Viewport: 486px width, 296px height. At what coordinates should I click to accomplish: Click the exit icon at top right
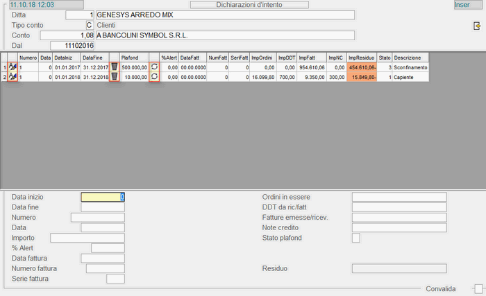coord(476,26)
